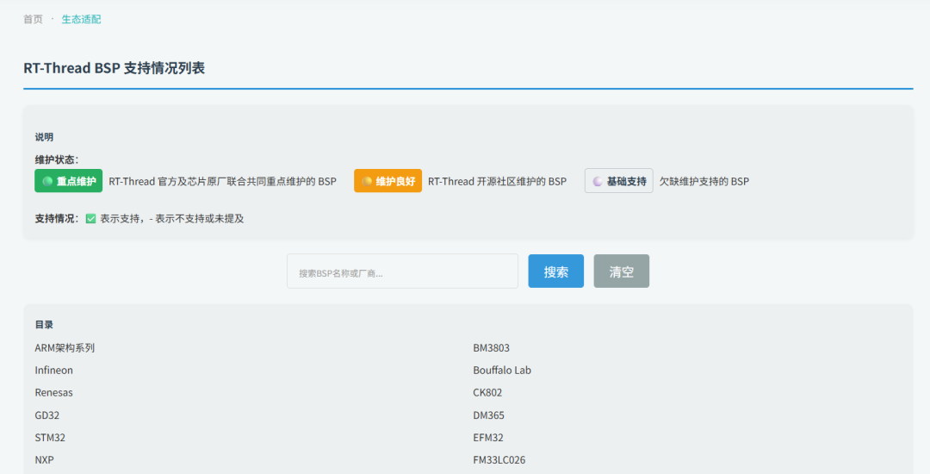Image resolution: width=930 pixels, height=474 pixels.
Task: Open the 生态适配 breadcrumb link
Action: (x=81, y=19)
